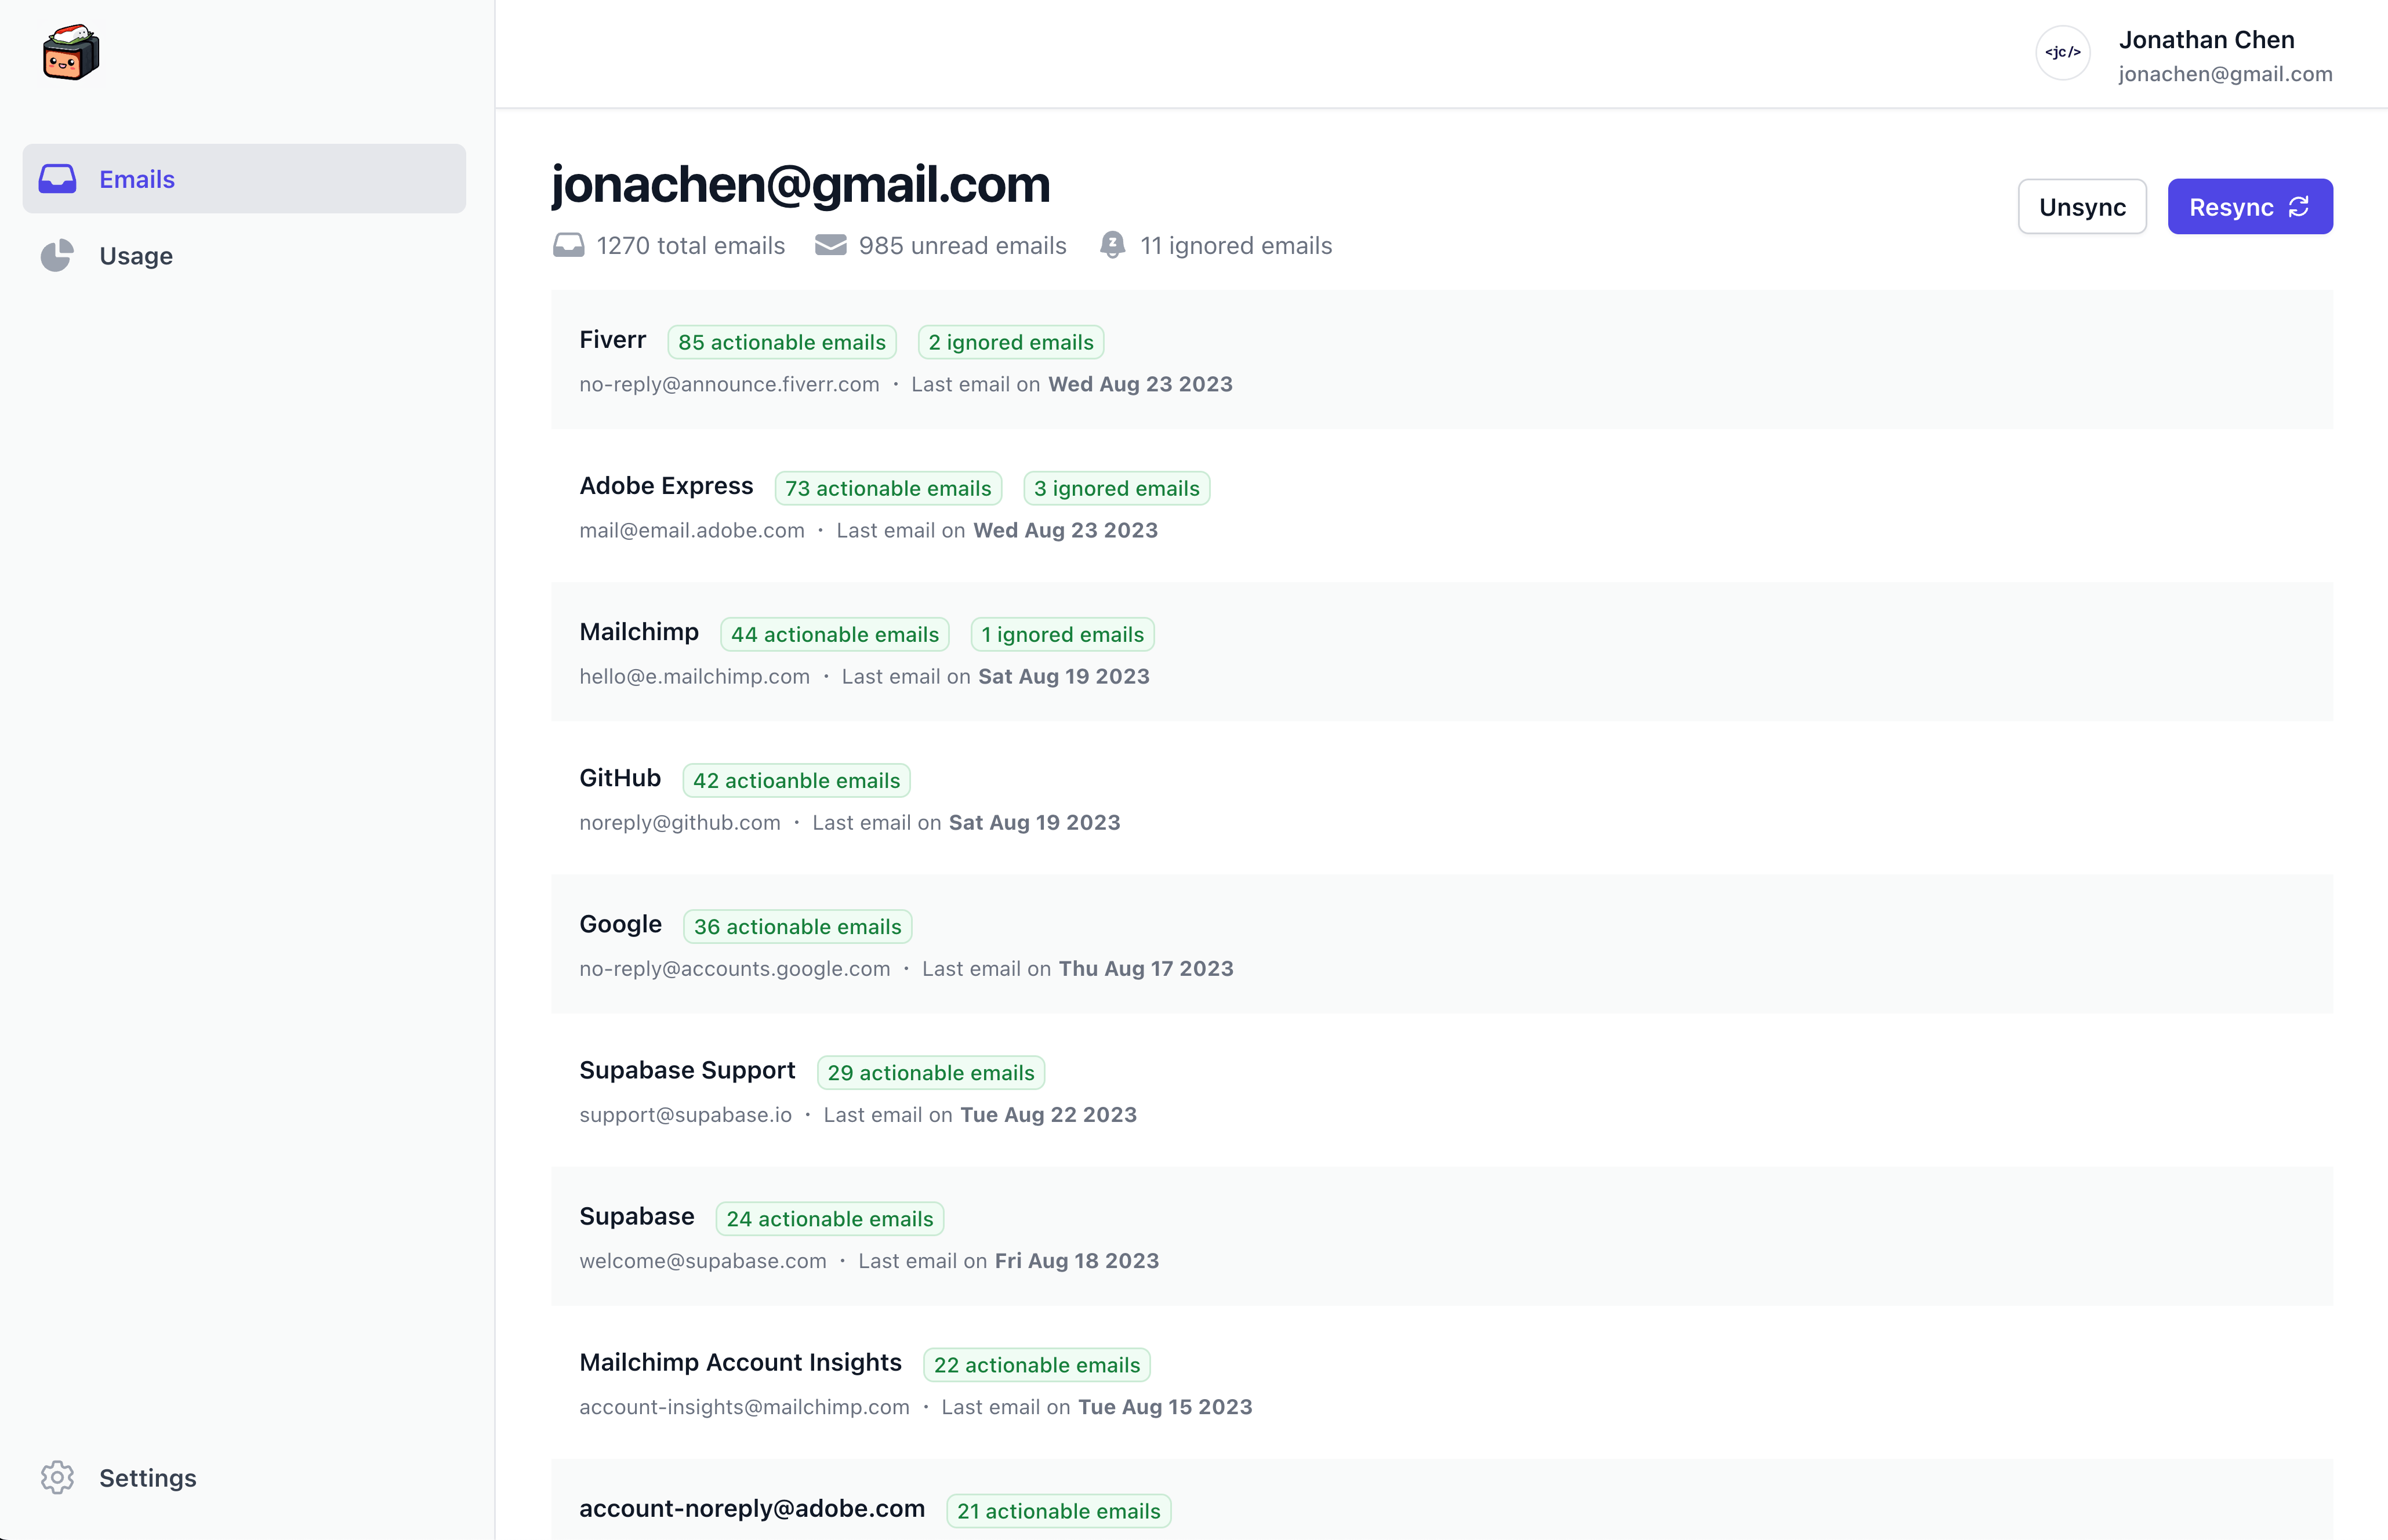Click Supabase date Fri Aug 18 2023
The width and height of the screenshot is (2388, 1540).
pos(1077,1260)
